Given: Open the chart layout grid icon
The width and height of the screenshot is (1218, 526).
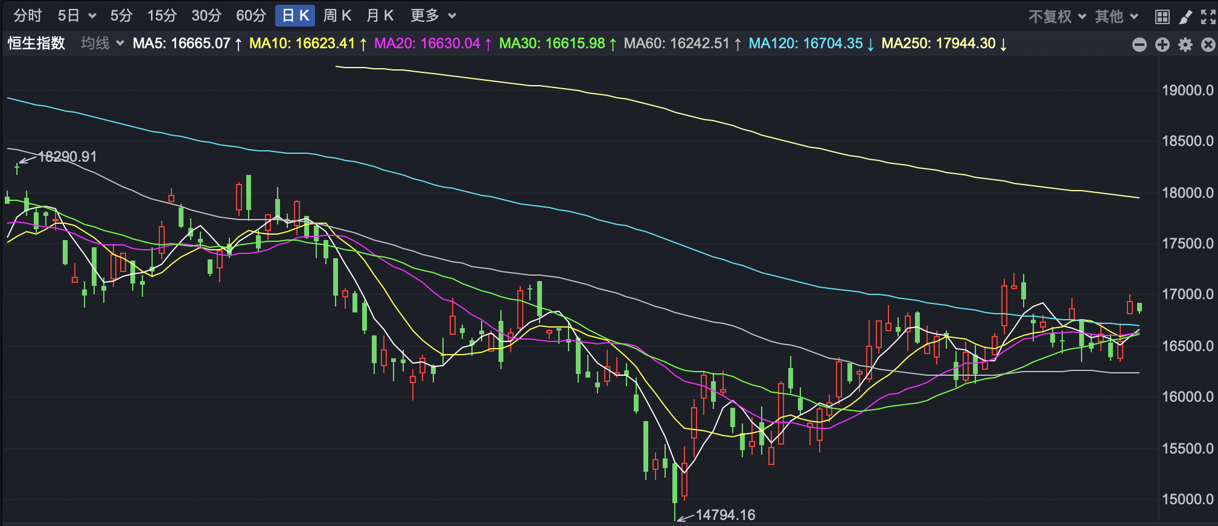Looking at the screenshot, I should tap(1162, 17).
